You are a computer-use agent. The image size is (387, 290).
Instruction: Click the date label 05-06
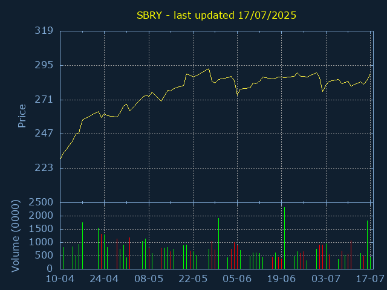(237, 279)
